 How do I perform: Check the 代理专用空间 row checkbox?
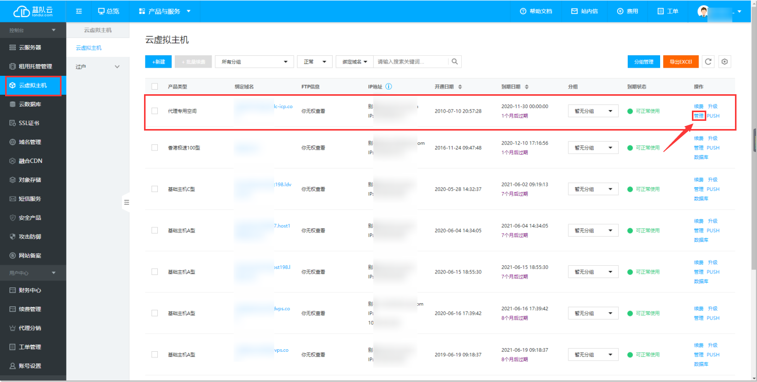155,111
